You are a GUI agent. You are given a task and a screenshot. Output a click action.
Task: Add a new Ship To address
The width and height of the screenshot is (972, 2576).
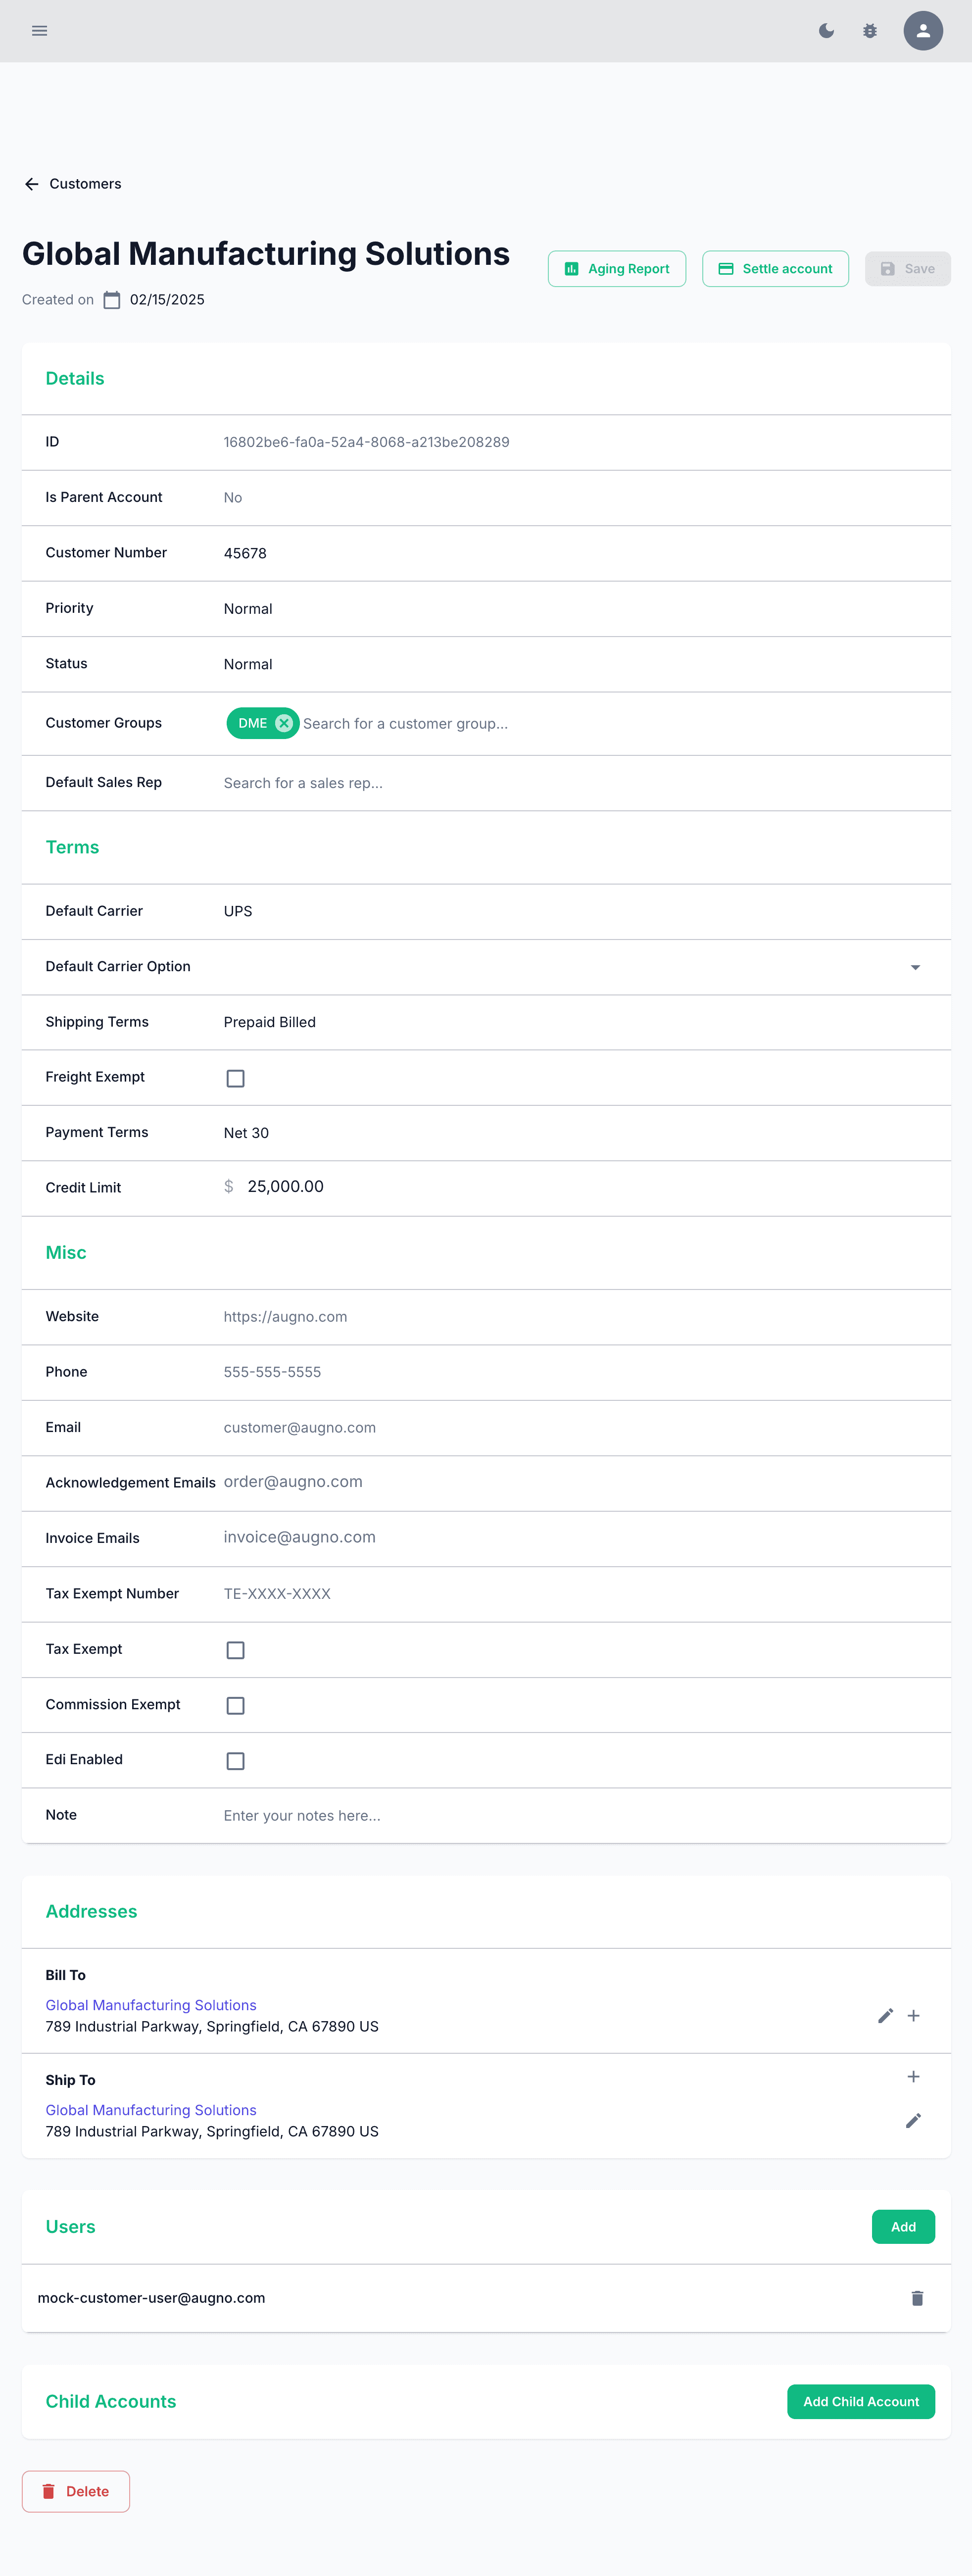(x=913, y=2077)
